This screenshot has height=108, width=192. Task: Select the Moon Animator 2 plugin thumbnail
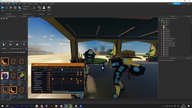(5, 61)
